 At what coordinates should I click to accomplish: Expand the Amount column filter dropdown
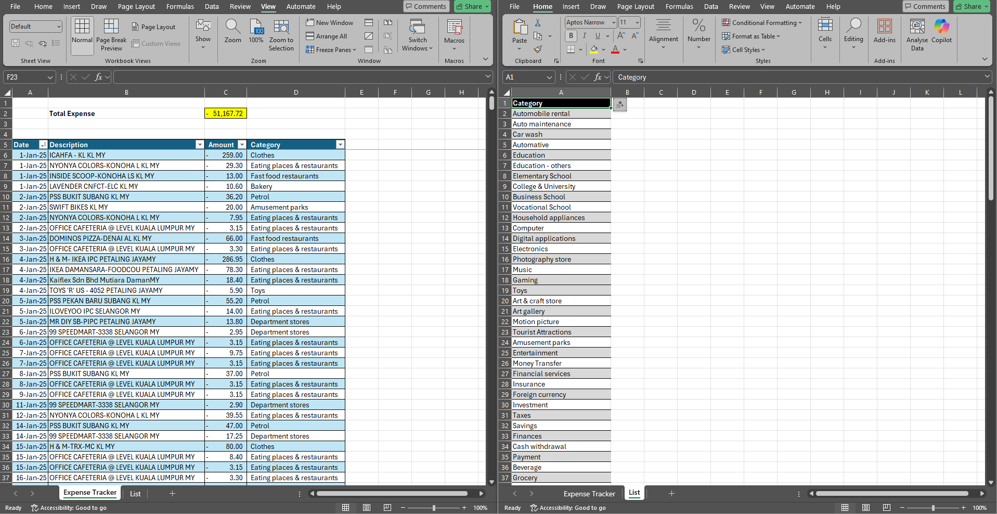pyautogui.click(x=242, y=145)
